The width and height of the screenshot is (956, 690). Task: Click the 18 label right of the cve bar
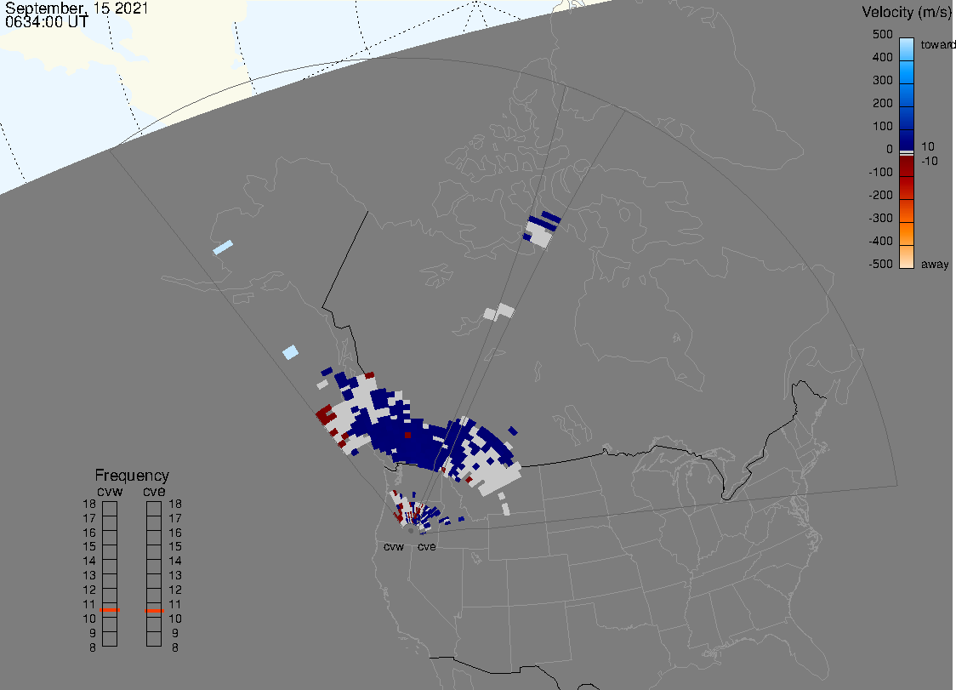pos(175,504)
